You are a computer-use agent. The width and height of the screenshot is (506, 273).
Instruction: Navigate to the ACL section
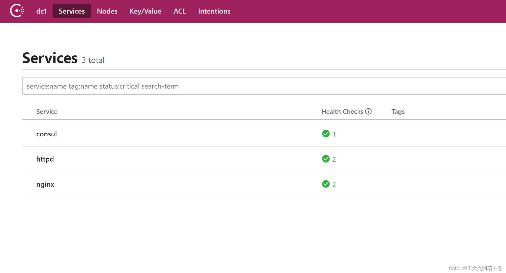180,11
